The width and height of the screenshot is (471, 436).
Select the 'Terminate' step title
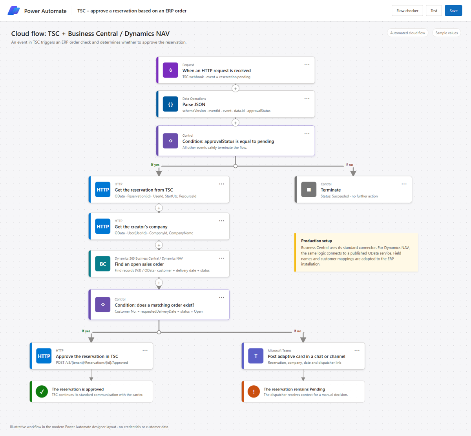pos(331,190)
